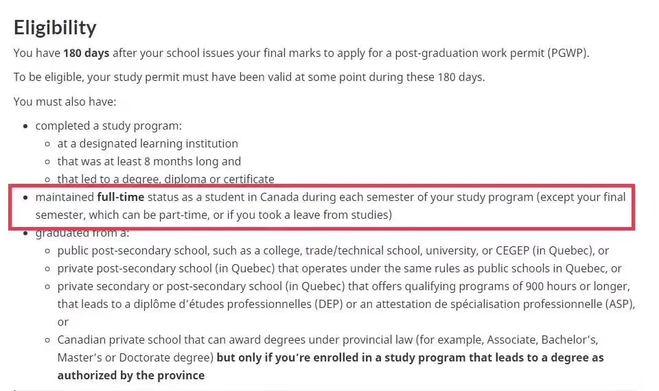Click 'CEGEP (in Quebec)' text
The image size is (659, 391).
(544, 251)
